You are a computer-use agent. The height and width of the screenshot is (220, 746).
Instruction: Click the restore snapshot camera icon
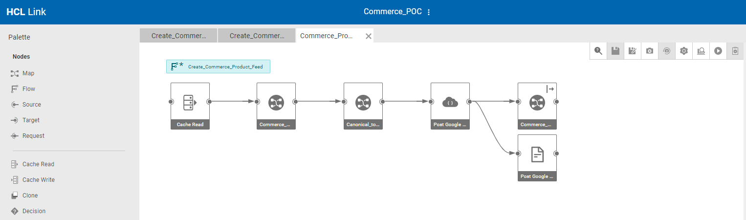click(667, 51)
